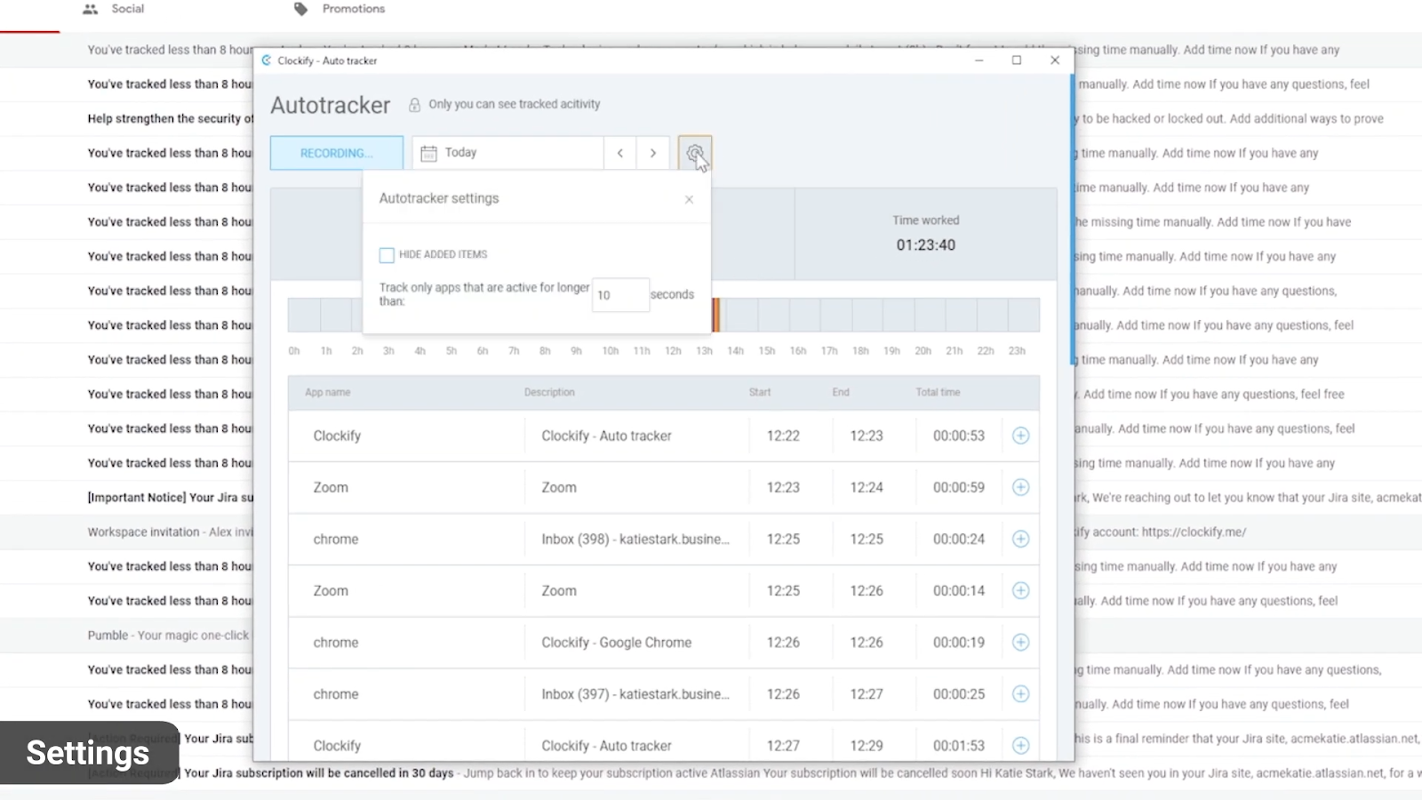Image resolution: width=1422 pixels, height=800 pixels.
Task: Add the Zoom 12:23 entry with plus icon
Action: (x=1020, y=487)
